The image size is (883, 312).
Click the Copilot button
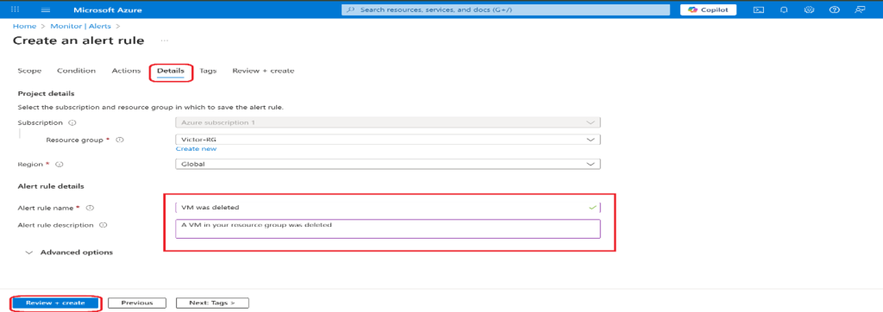pyautogui.click(x=708, y=9)
